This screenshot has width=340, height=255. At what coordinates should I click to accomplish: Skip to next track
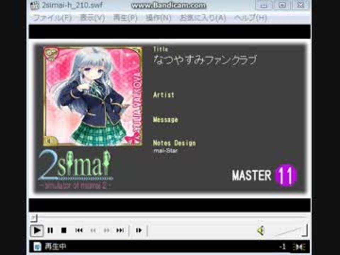(x=120, y=230)
